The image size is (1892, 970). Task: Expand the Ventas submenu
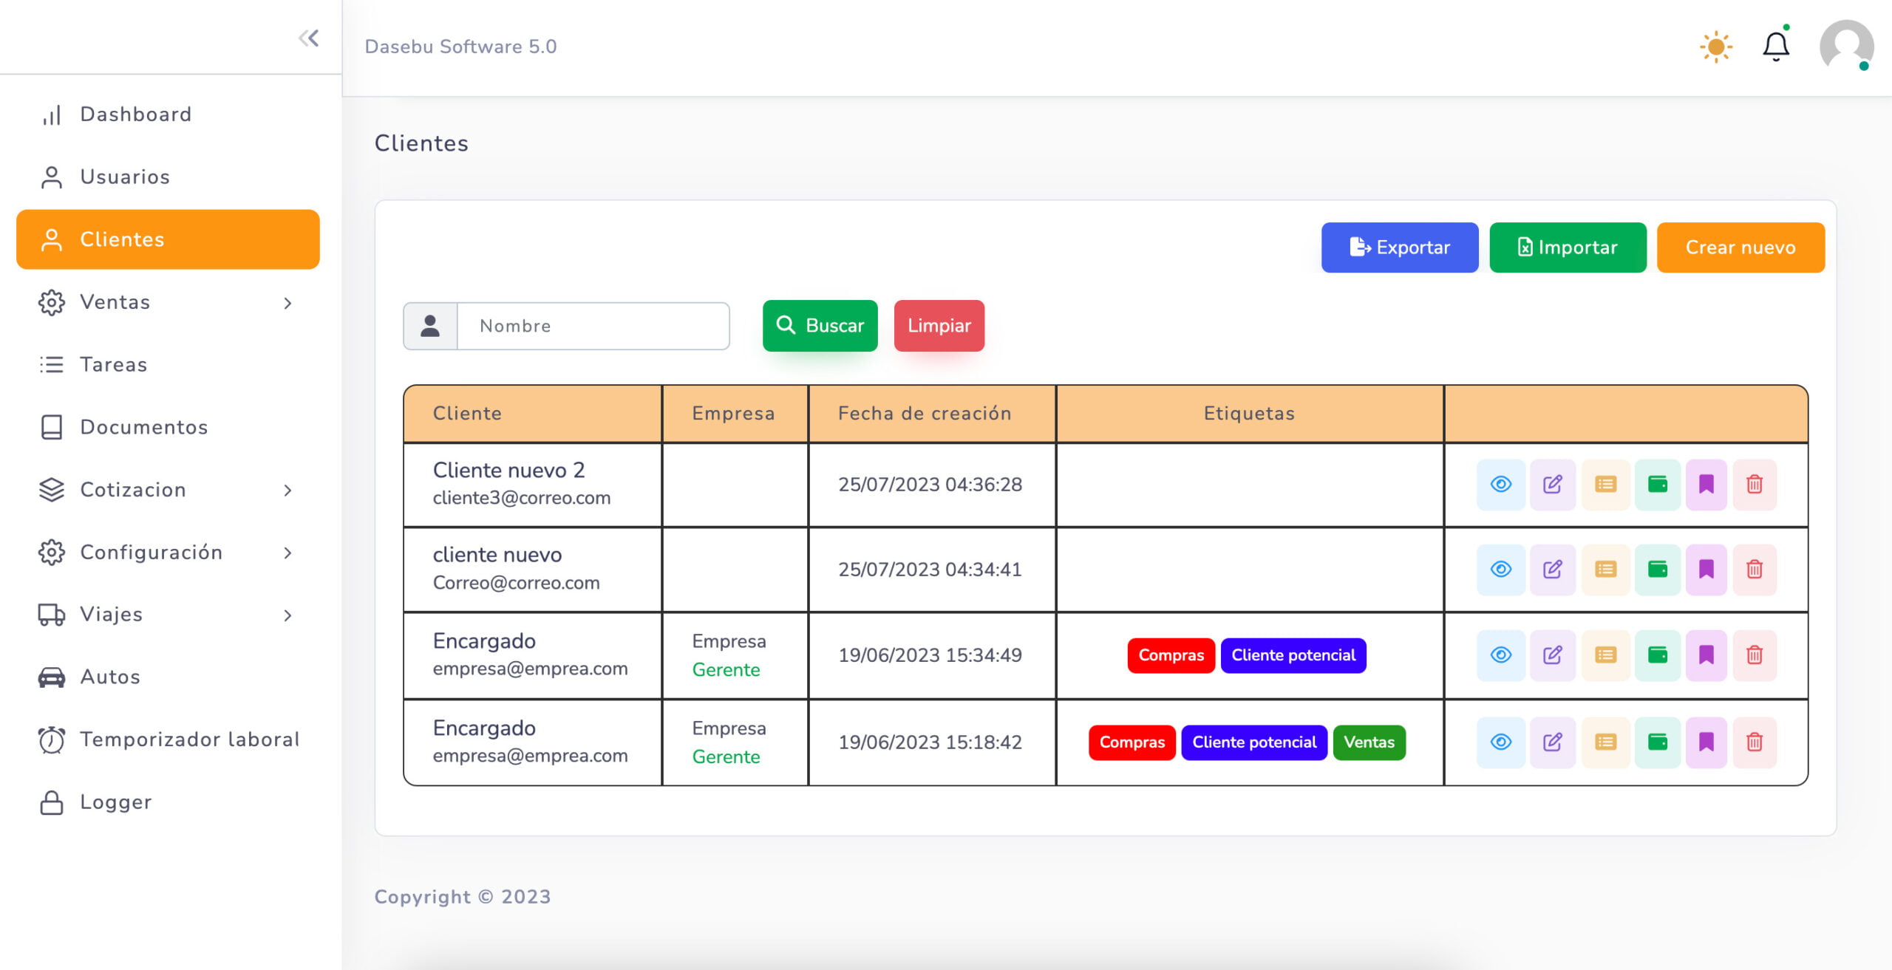[x=168, y=302]
